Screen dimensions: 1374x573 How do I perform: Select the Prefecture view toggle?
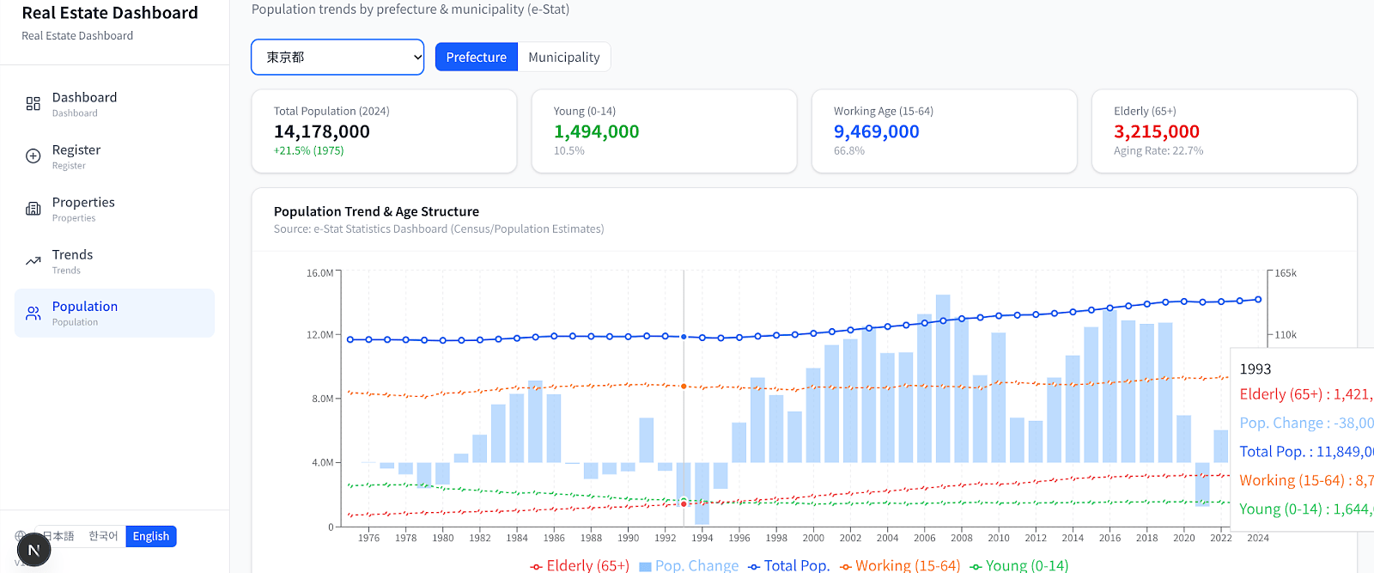476,58
